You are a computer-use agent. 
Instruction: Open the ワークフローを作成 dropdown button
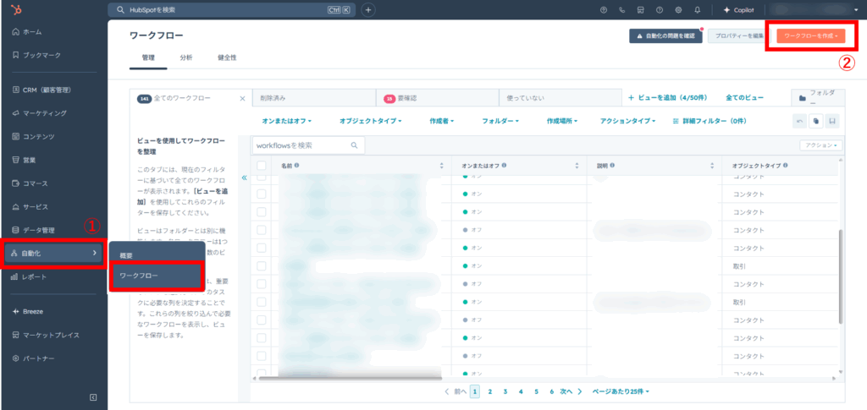811,36
